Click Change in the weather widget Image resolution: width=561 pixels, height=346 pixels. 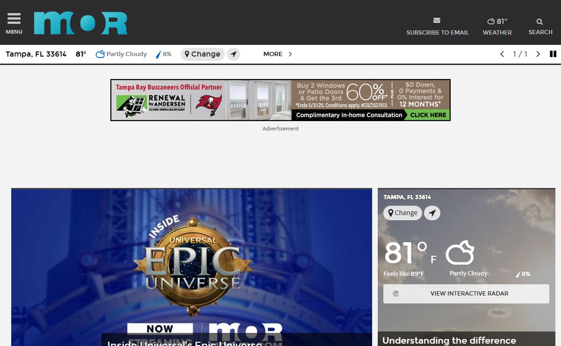[403, 213]
